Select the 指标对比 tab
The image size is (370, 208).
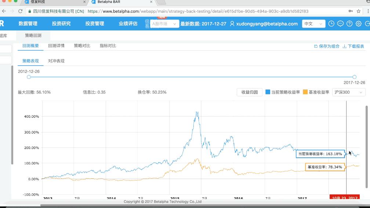pos(108,46)
